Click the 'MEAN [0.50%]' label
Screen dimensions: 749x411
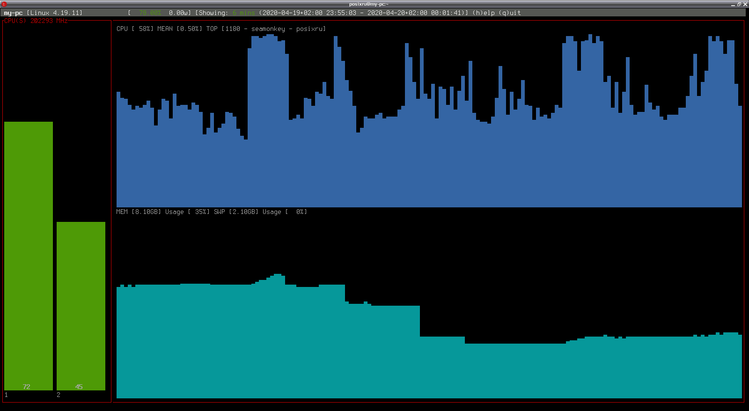coord(180,29)
